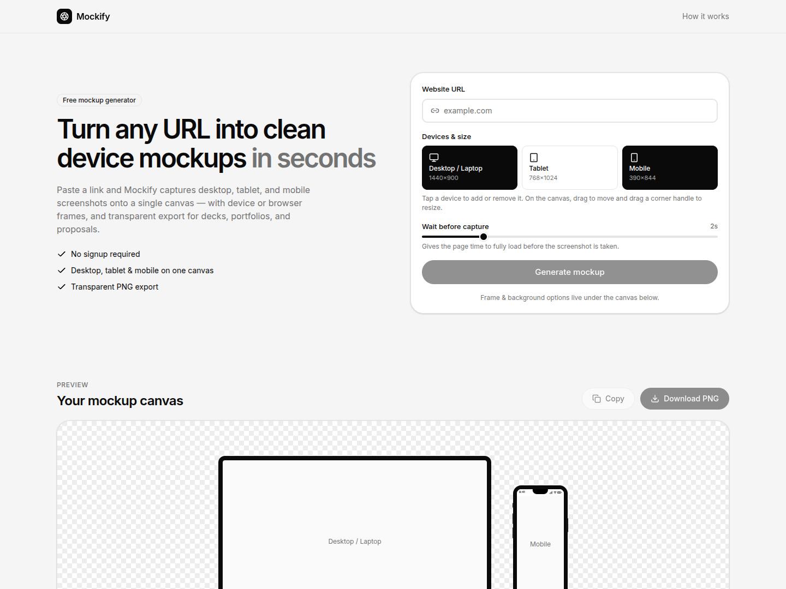Click the Wait before capture label
Viewport: 786px width, 589px height.
pyautogui.click(x=455, y=227)
